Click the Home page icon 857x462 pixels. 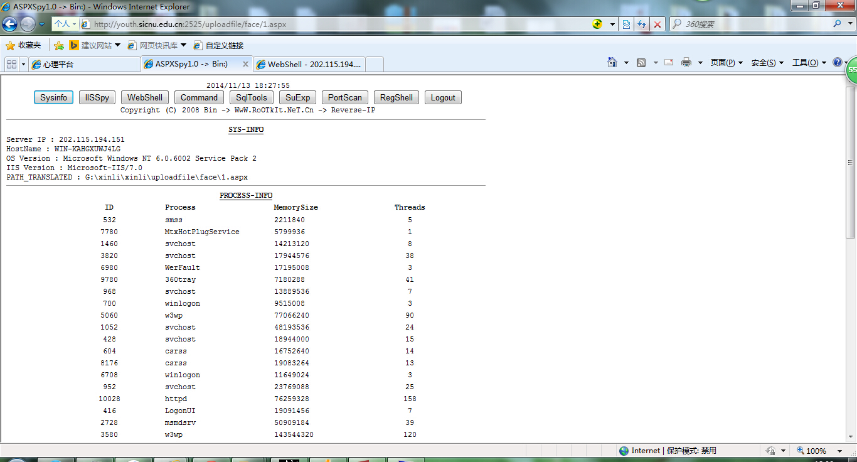point(612,62)
